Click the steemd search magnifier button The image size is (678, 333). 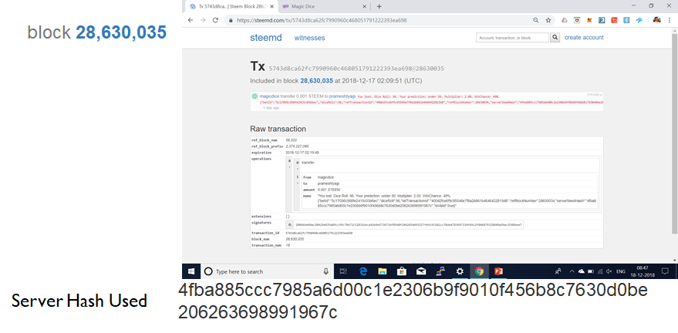(x=555, y=38)
